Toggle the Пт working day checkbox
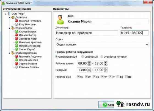Viewport: 154px width, 111px height. pyautogui.click(x=110, y=77)
